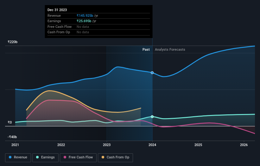The image size is (260, 166).
Task: Click the pink Free Cash Flow legend dot
Action: click(x=65, y=157)
